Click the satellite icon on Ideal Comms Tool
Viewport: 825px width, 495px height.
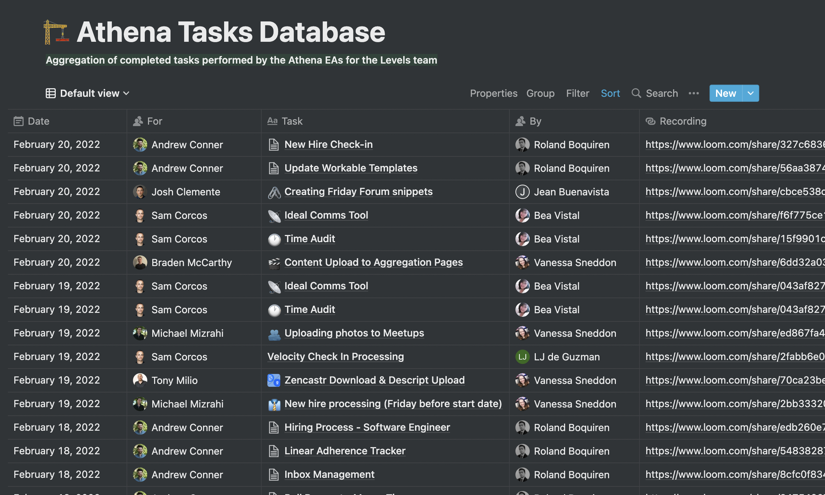coord(274,215)
